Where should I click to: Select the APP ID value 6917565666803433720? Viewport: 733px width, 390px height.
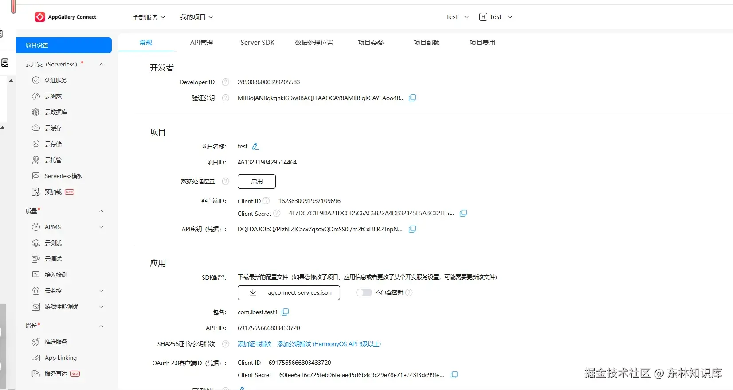coord(269,328)
